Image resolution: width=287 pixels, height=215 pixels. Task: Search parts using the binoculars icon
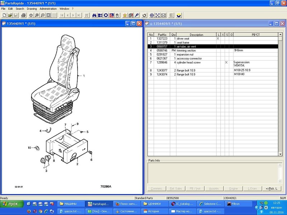[x=95, y=15]
